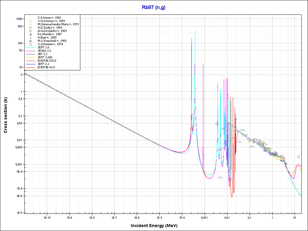The width and height of the screenshot is (308, 231).
Task: Click the x marker for M.Sriramachandra Murty+ 1973
Action: [x=31, y=24]
